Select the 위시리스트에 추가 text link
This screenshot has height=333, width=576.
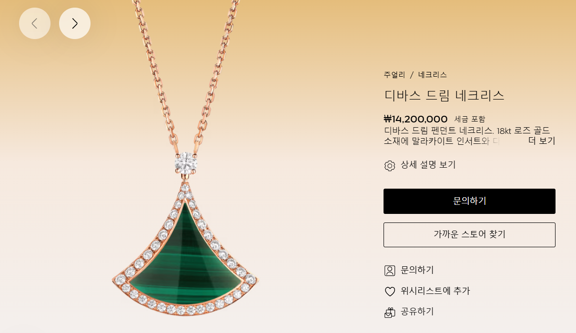click(x=435, y=291)
